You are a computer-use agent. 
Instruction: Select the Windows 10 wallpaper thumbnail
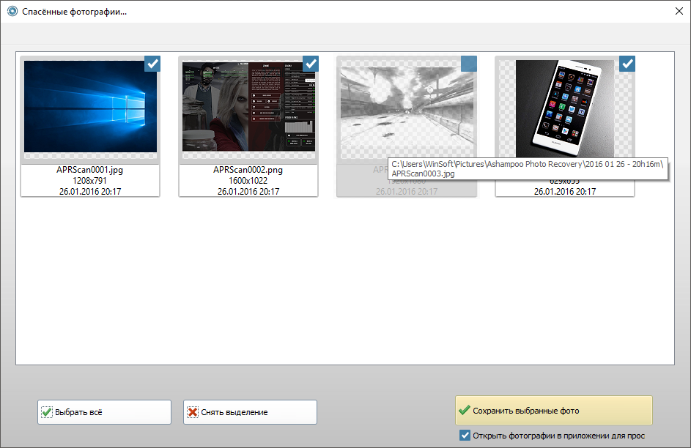click(x=90, y=106)
